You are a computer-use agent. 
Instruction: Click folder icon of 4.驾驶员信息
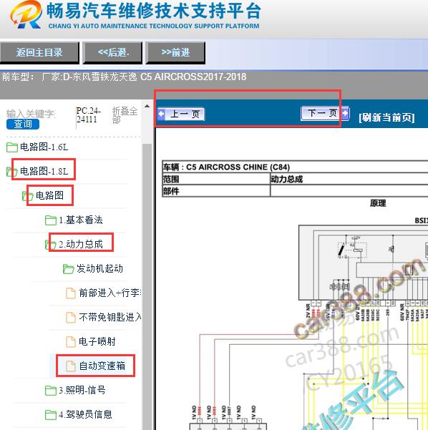pos(51,415)
